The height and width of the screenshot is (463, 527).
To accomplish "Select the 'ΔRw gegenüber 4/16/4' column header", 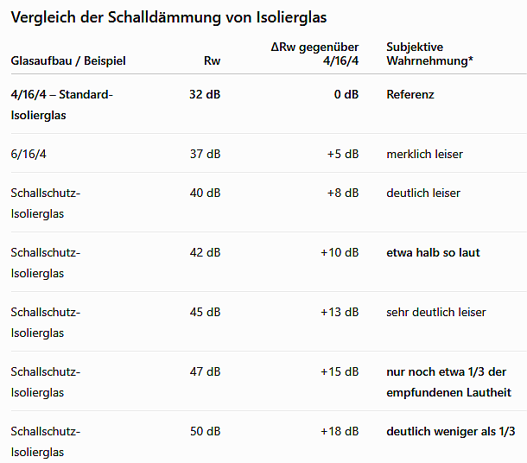I will point(315,54).
